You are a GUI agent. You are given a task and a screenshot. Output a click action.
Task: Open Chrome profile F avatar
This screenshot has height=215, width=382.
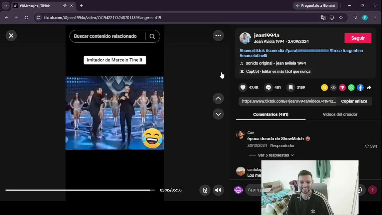365,18
